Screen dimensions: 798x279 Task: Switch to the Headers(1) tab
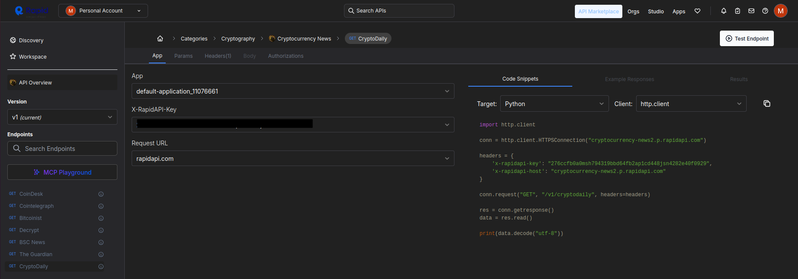coord(218,56)
